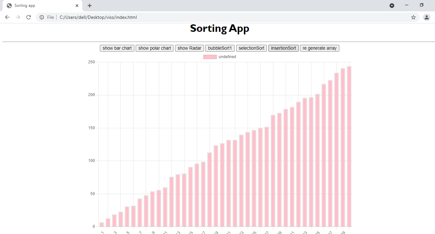Image resolution: width=435 pixels, height=234 pixels.
Task: Click the browser forward arrow
Action: point(18,17)
